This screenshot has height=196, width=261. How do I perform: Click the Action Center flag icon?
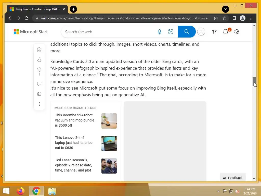[x=225, y=191]
